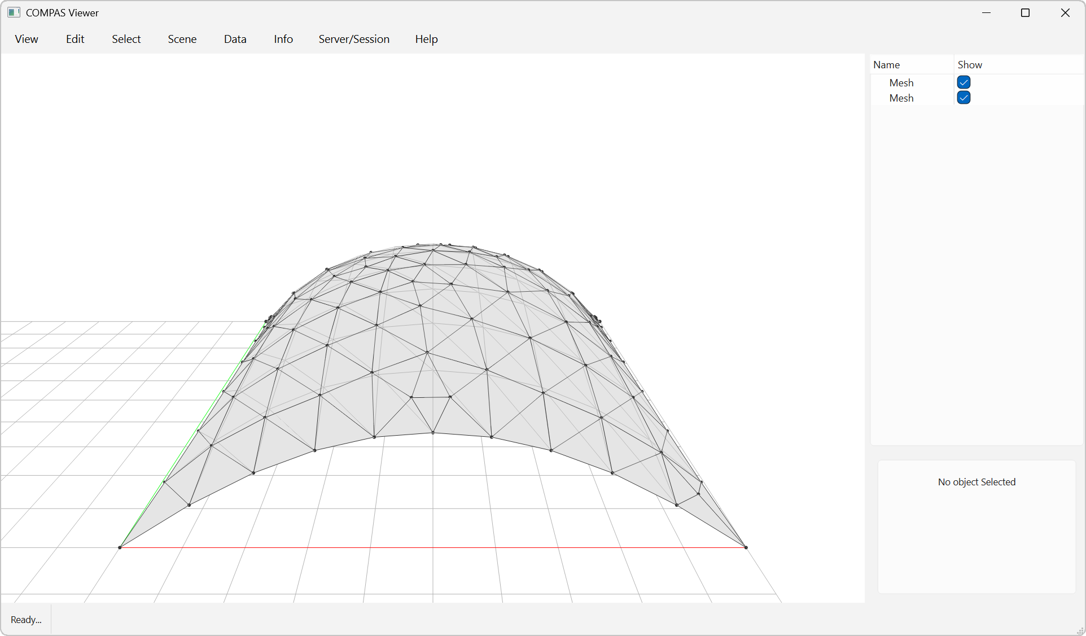Image resolution: width=1086 pixels, height=636 pixels.
Task: Open the Server/Session menu
Action: coord(354,39)
